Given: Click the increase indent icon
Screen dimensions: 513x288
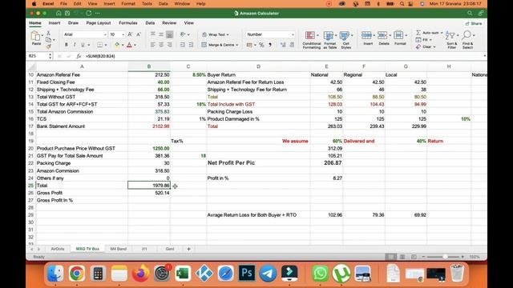Looking at the screenshot, I should [191, 45].
